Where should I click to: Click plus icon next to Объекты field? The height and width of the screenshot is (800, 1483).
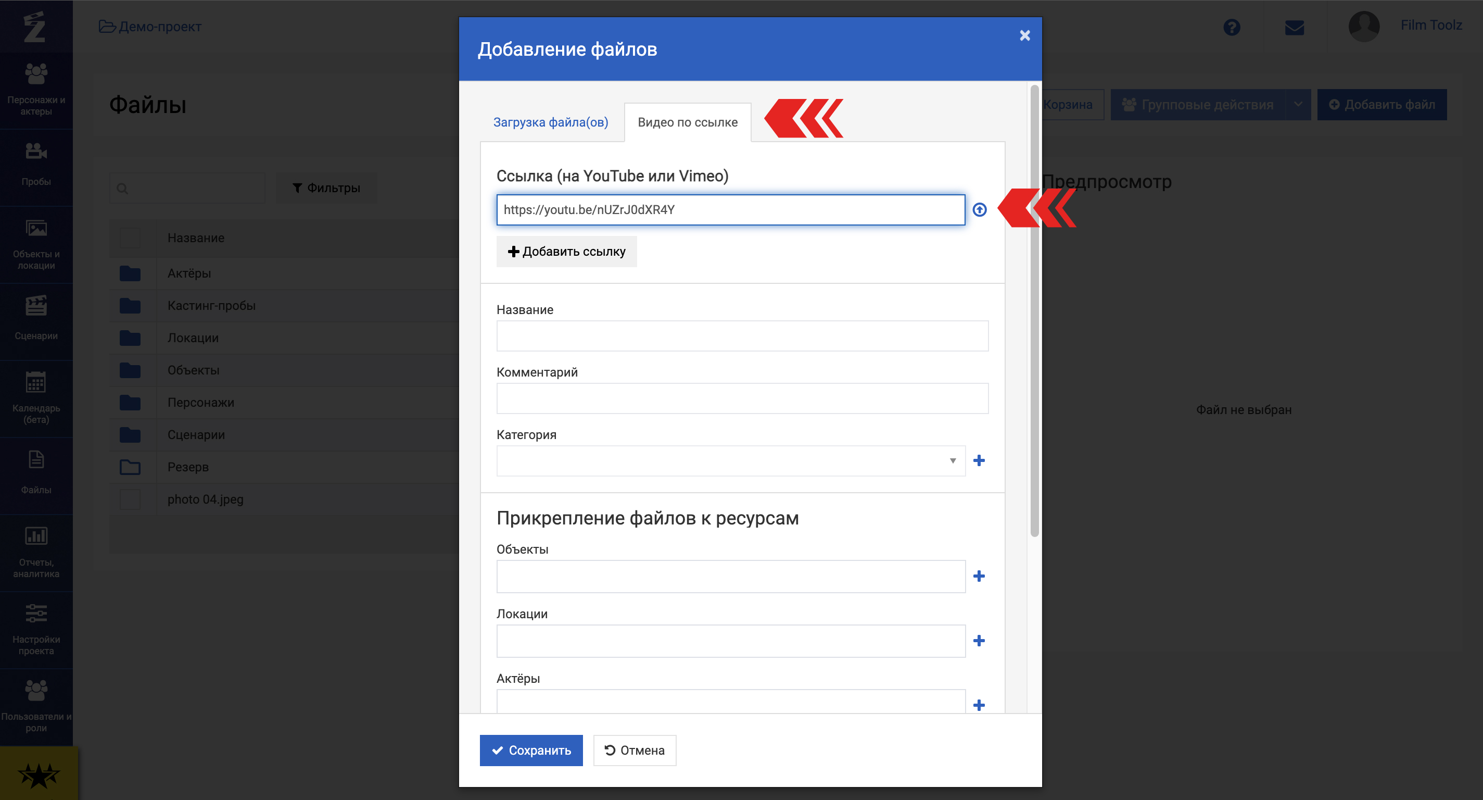979,576
